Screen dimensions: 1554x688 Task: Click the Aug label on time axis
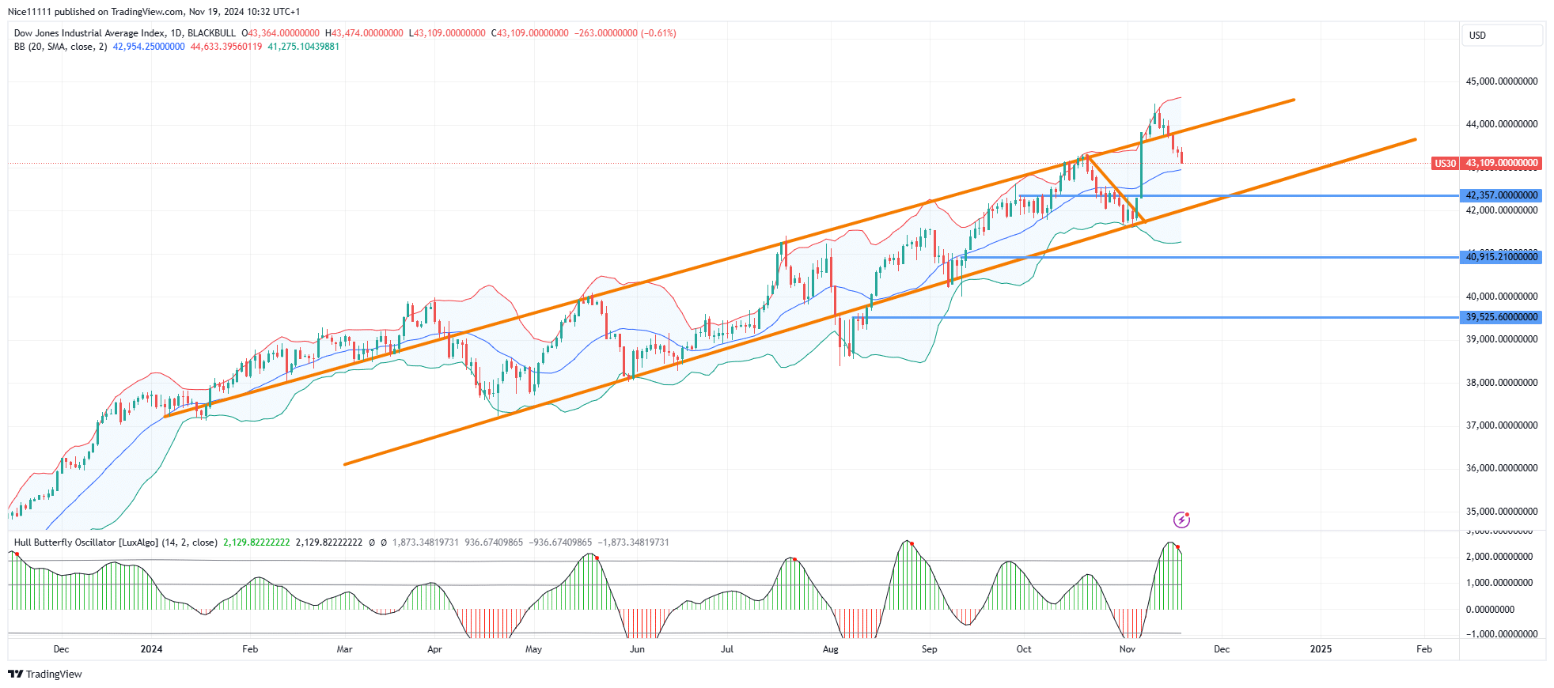pos(830,649)
